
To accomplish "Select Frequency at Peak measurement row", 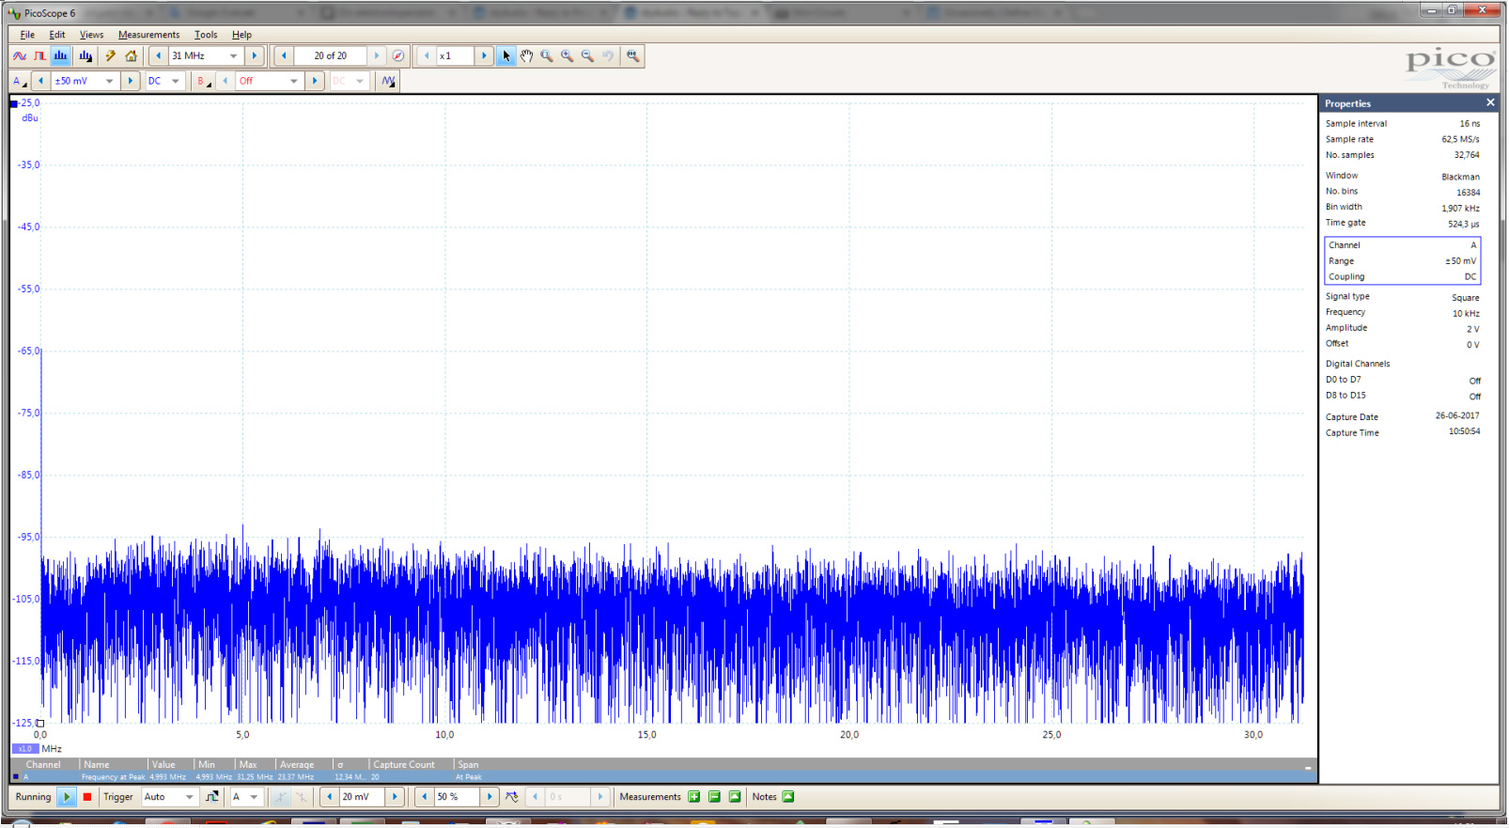I will [662, 777].
